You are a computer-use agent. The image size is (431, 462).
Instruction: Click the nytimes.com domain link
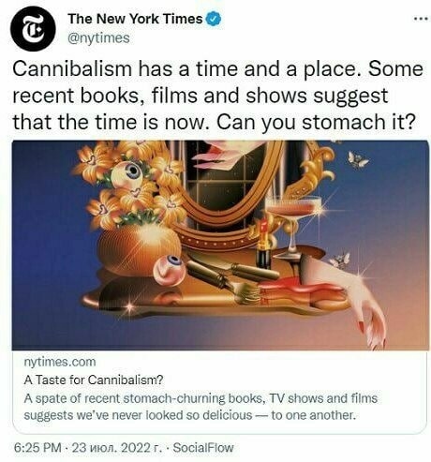point(60,362)
